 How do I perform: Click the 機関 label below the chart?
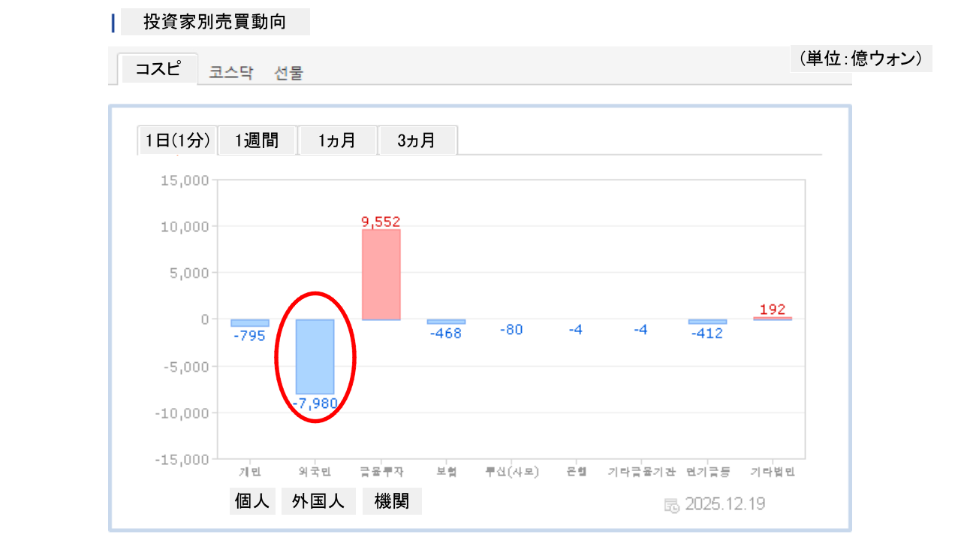(392, 501)
